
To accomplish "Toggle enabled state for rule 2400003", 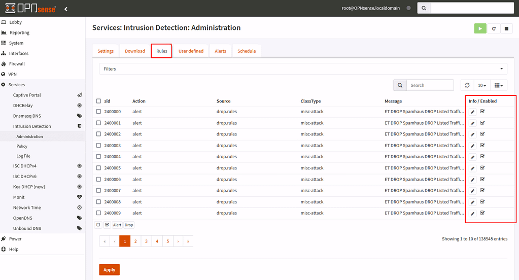I will (482, 146).
